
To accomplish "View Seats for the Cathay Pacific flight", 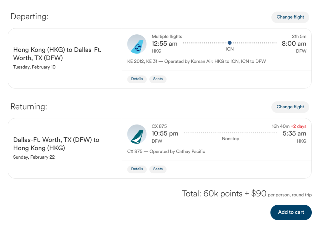I will point(158,169).
